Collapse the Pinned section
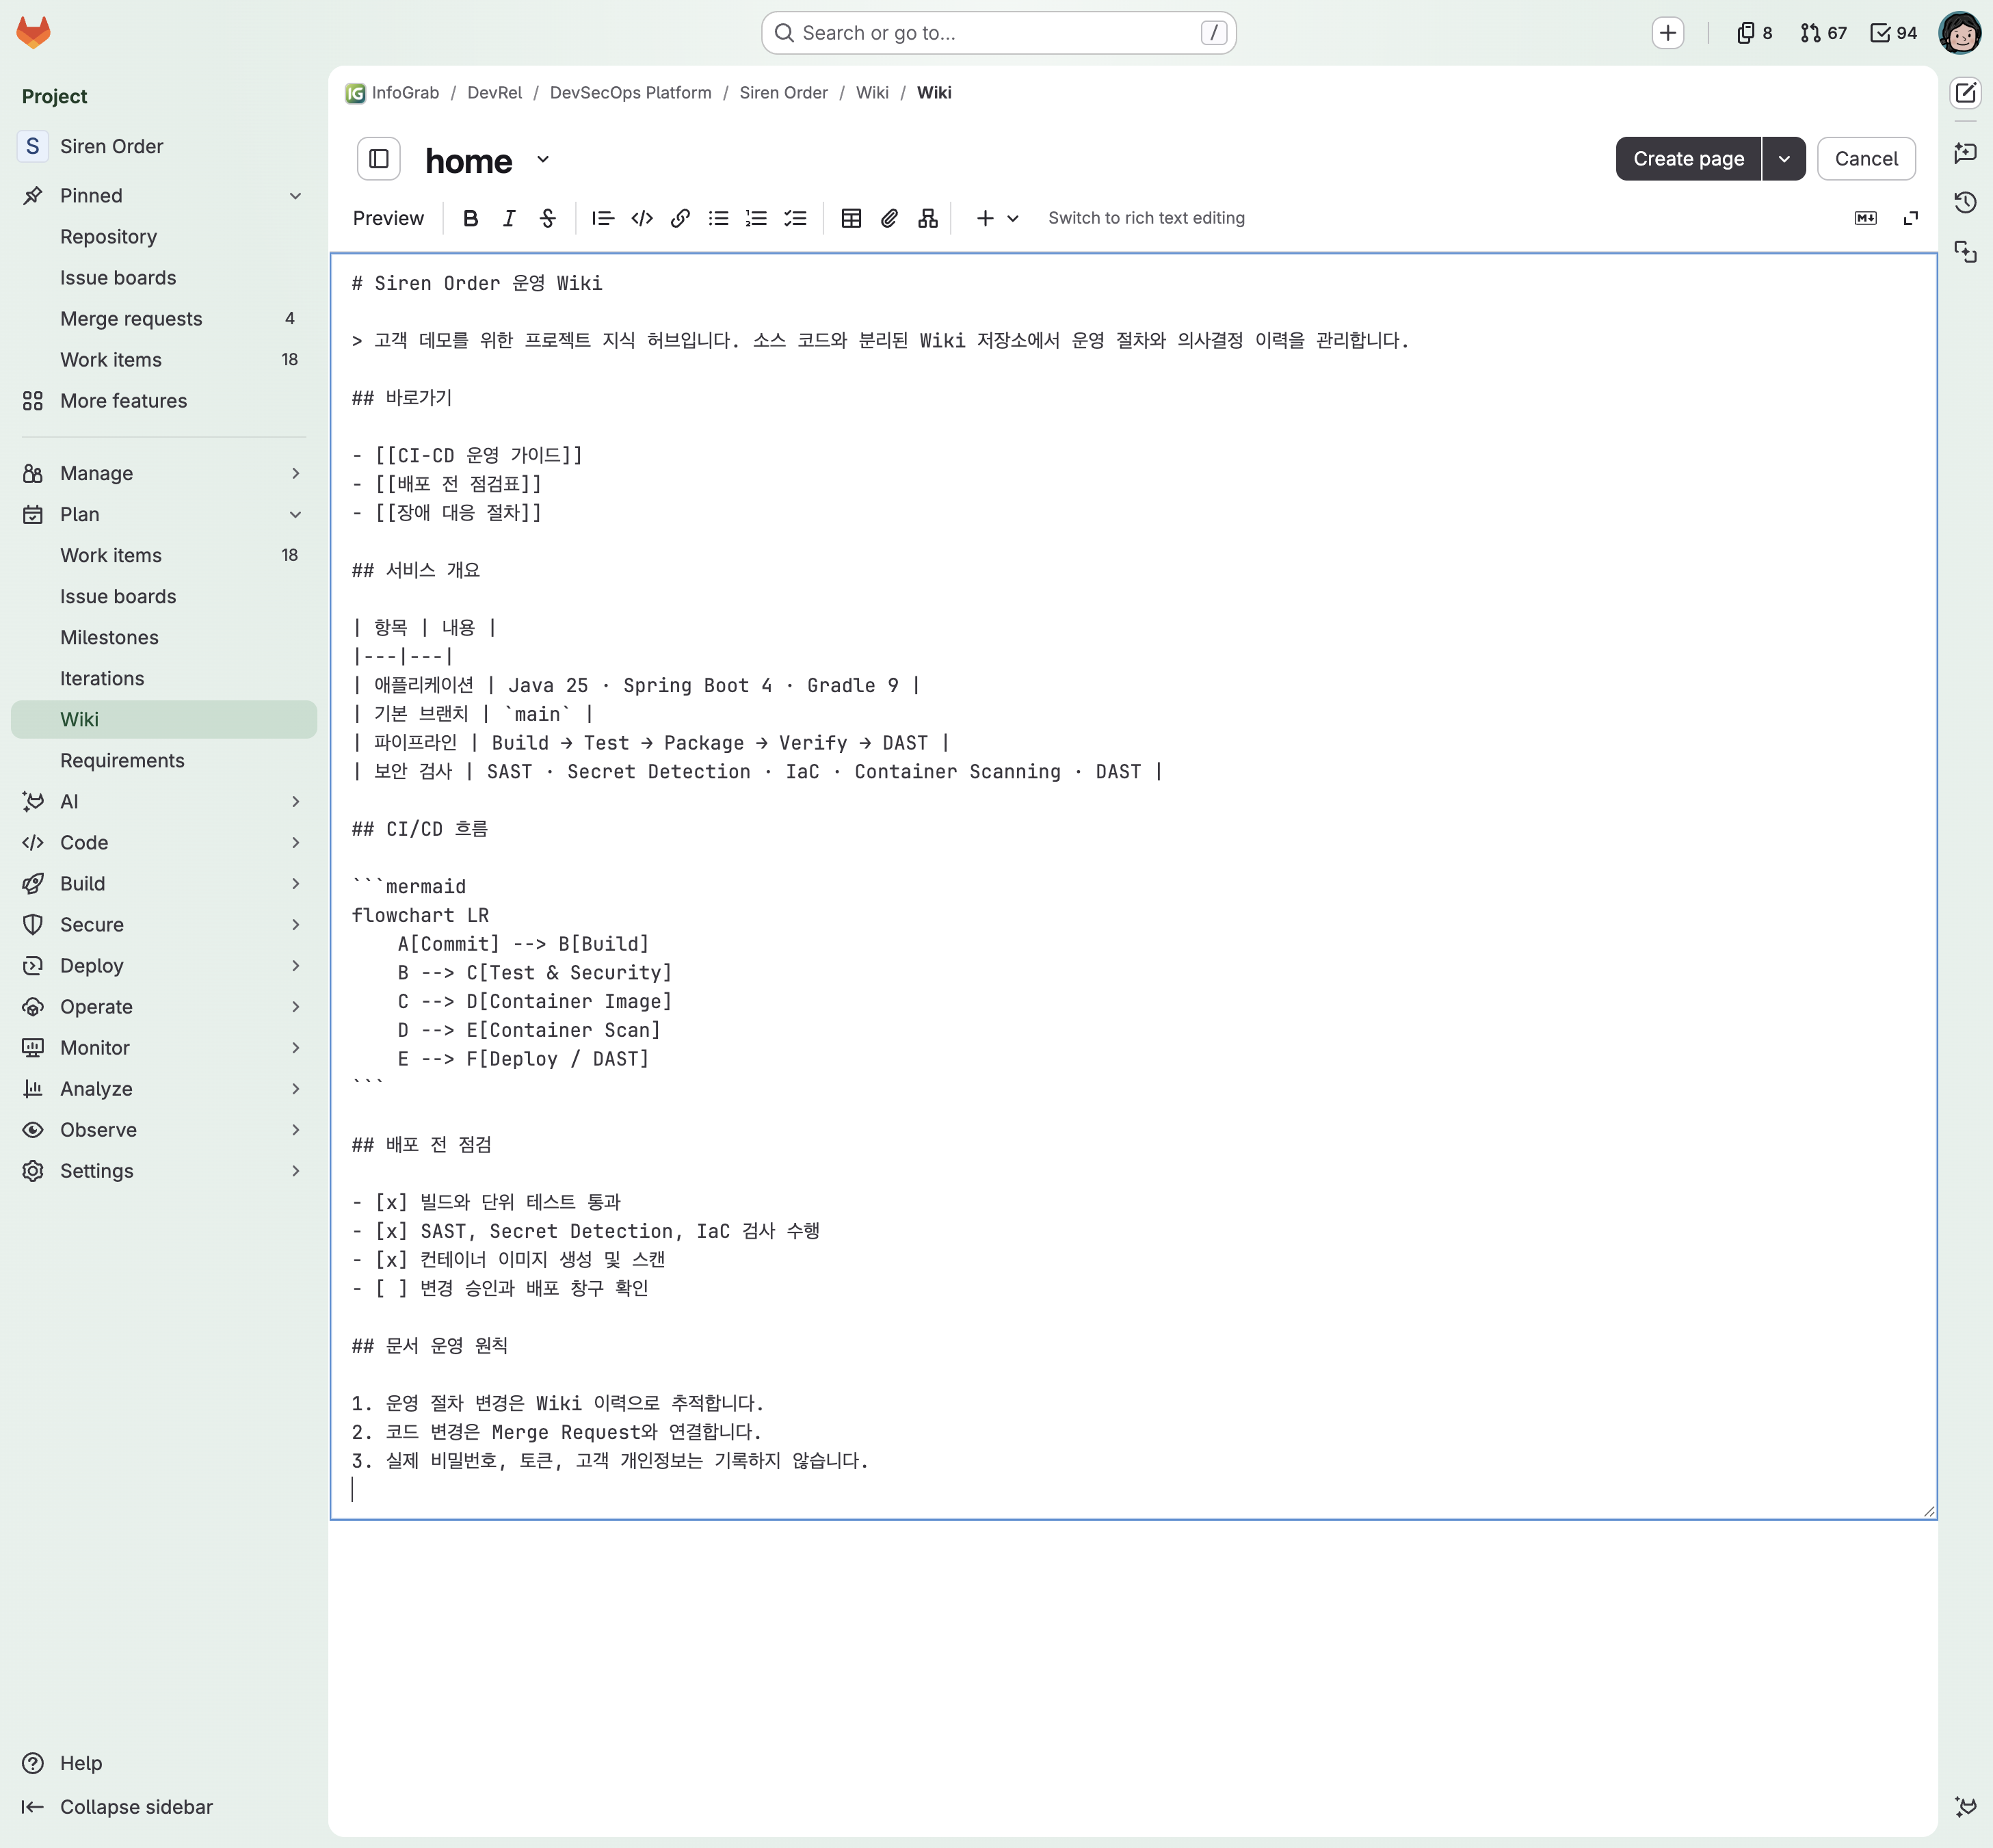 (x=295, y=196)
